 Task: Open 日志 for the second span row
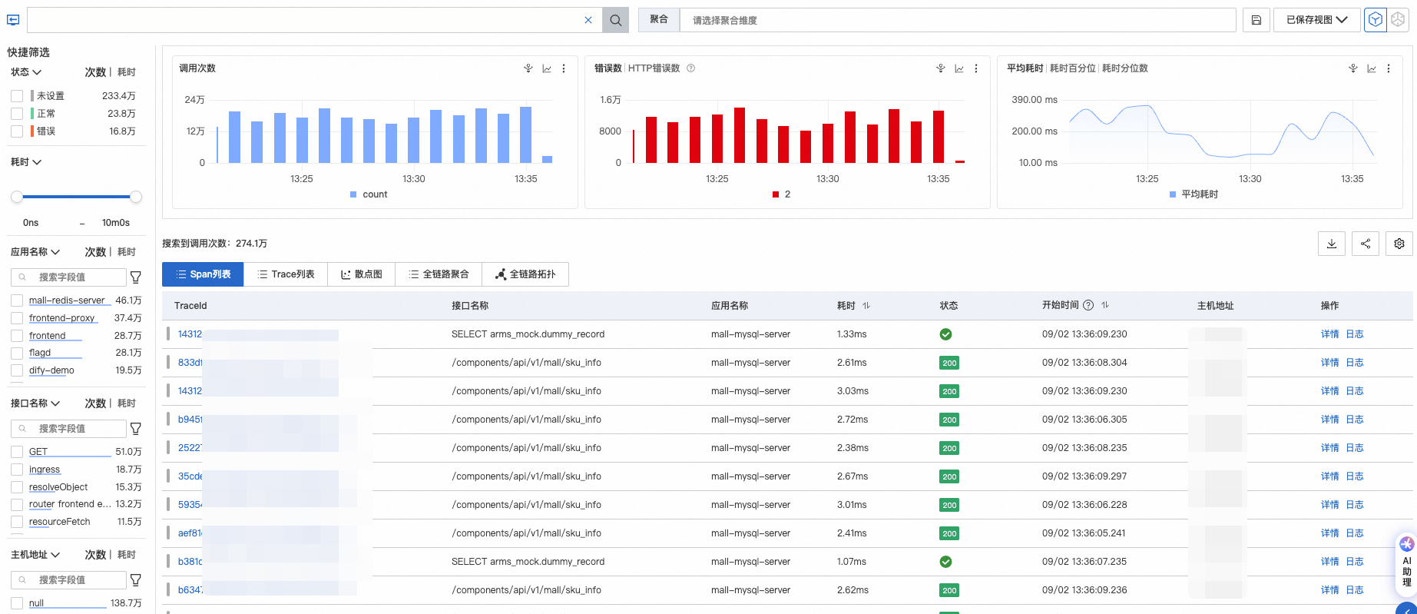pyautogui.click(x=1355, y=363)
